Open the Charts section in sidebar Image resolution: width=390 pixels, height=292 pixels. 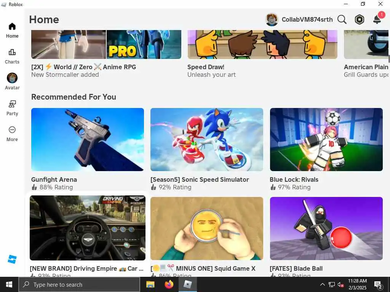coord(12,56)
